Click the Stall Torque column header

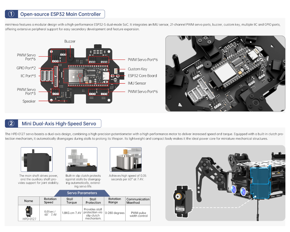72,201
